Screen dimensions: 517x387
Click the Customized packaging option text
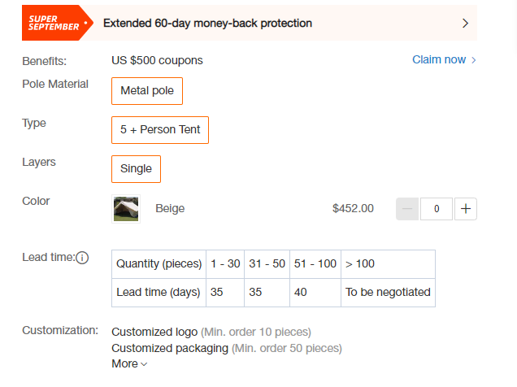pos(170,348)
